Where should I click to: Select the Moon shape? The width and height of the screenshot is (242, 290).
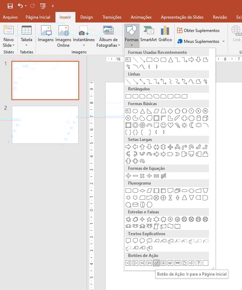191,125
